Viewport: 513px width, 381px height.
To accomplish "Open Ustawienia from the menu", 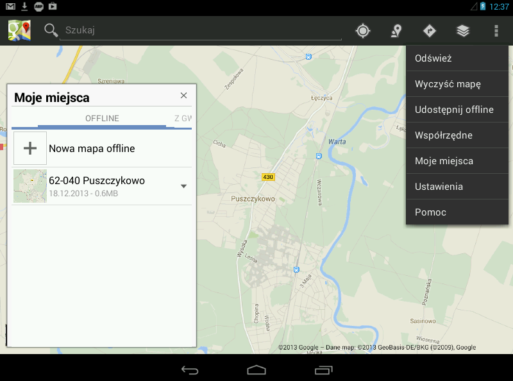I will (x=457, y=187).
